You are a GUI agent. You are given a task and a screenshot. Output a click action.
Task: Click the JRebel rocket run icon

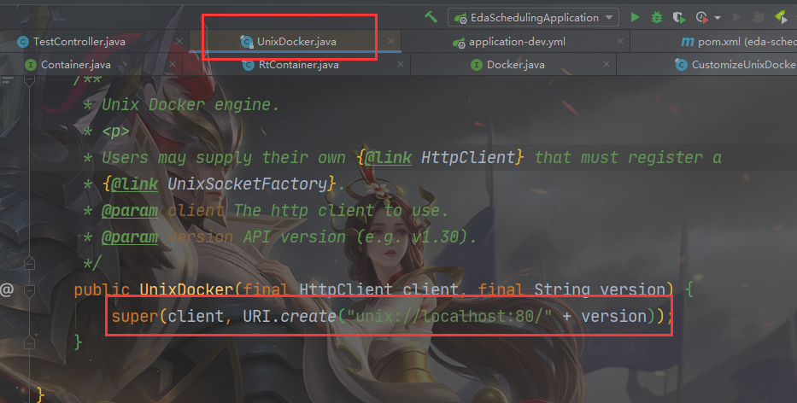click(x=782, y=17)
